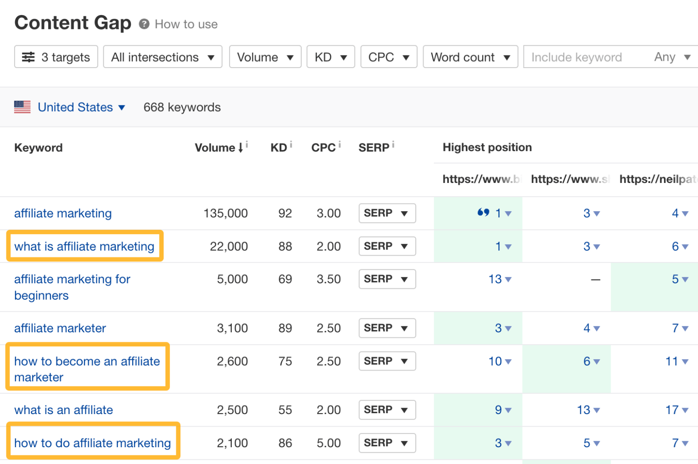This screenshot has height=464, width=698.
Task: Click the filter sliders icon on 3 targets
Action: [29, 57]
